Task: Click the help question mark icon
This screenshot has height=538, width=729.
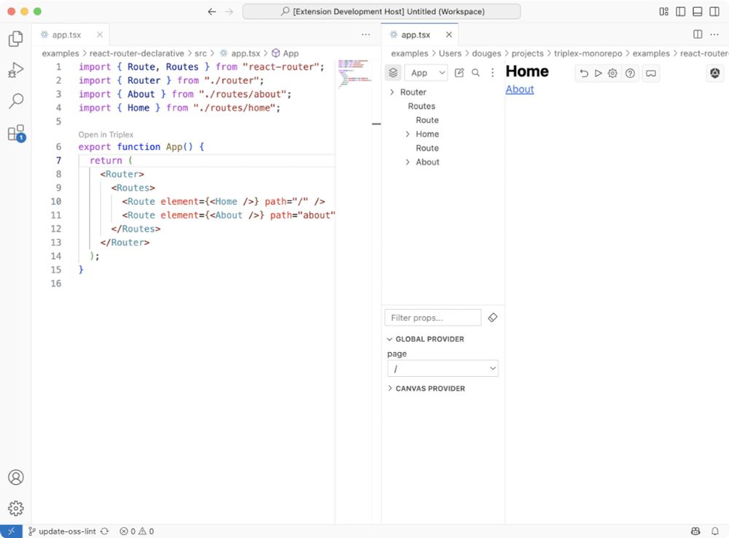Action: (630, 74)
